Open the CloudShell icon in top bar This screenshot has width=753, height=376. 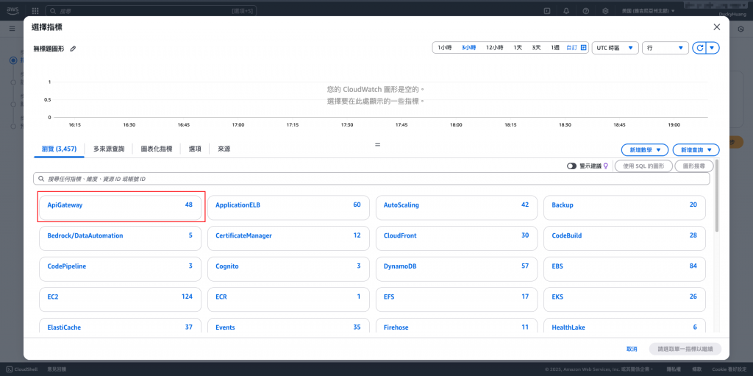(546, 10)
